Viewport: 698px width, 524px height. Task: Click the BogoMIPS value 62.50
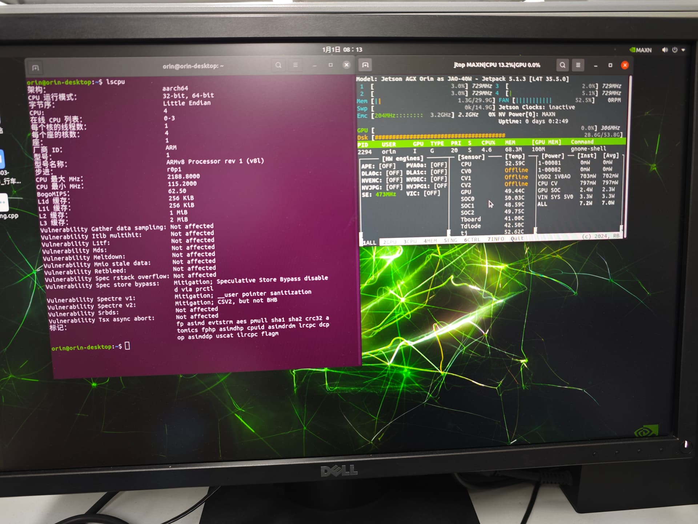[x=177, y=191]
